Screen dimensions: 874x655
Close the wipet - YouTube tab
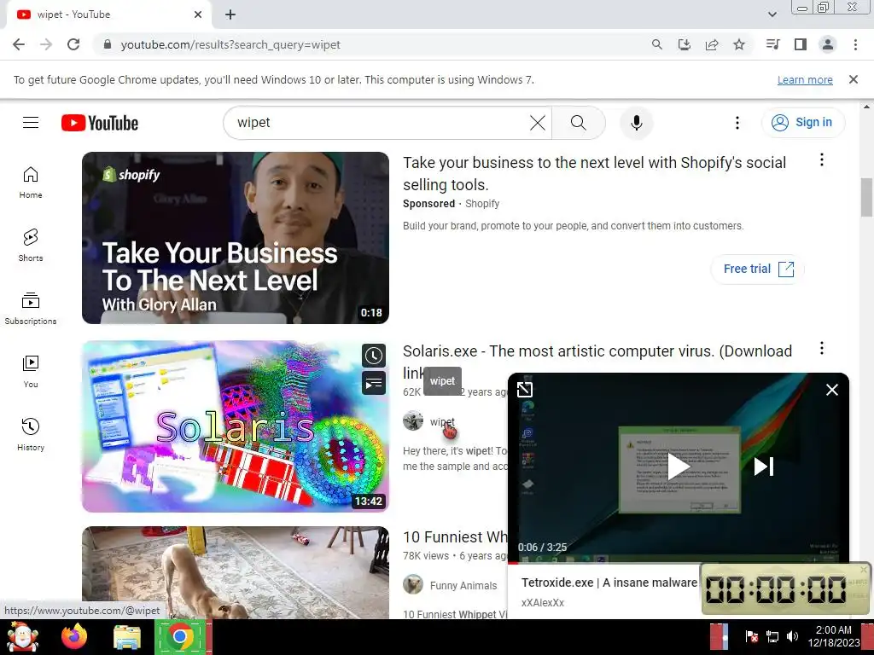198,14
